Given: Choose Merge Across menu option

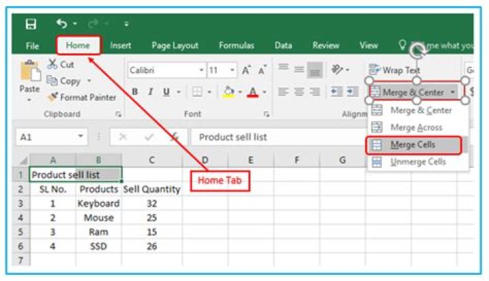Looking at the screenshot, I should tap(418, 127).
